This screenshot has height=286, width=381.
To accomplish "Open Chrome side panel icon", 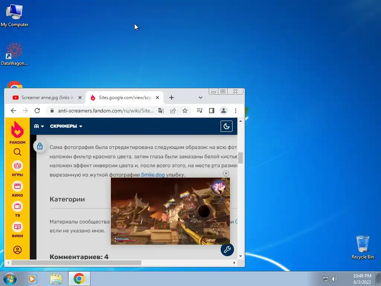I will pos(212,111).
